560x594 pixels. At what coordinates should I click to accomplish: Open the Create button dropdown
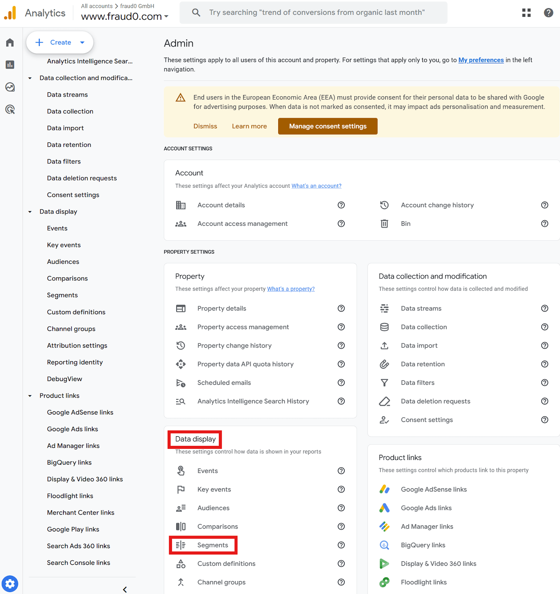(x=82, y=42)
